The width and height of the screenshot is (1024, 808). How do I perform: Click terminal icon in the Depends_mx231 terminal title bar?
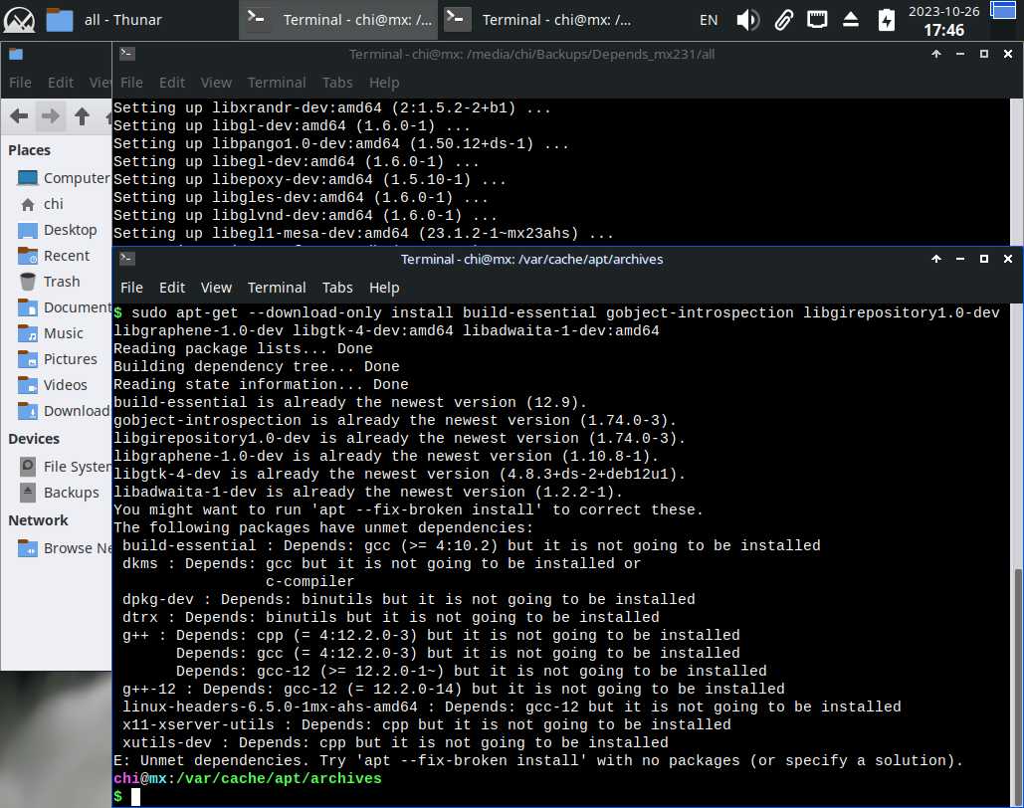pos(127,54)
